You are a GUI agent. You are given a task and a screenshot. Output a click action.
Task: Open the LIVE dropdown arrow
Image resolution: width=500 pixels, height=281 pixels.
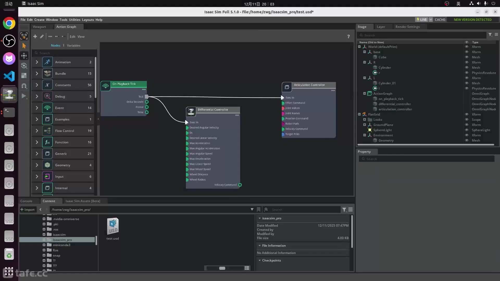(x=431, y=20)
